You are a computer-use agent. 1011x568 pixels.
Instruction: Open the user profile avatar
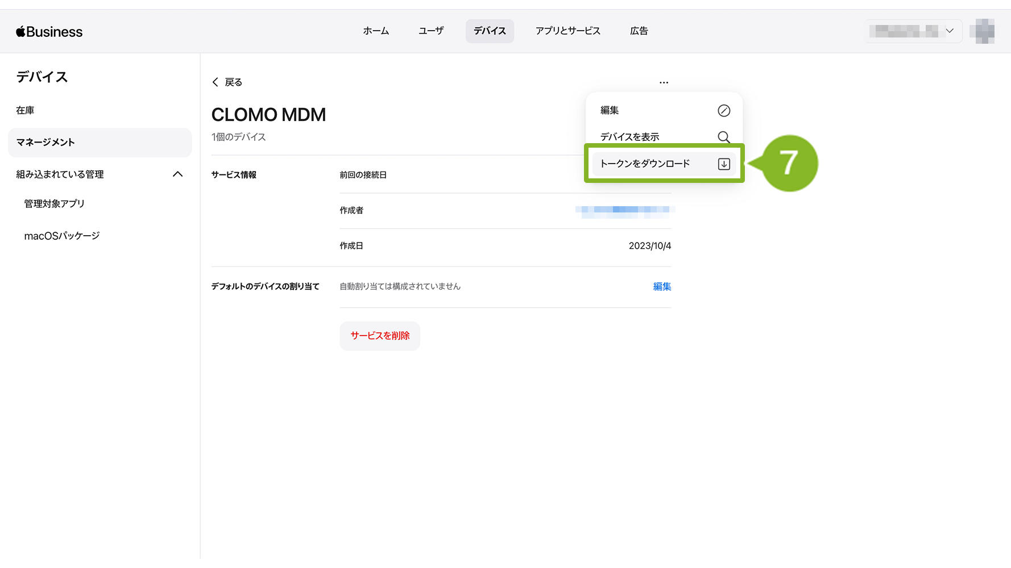pos(984,31)
